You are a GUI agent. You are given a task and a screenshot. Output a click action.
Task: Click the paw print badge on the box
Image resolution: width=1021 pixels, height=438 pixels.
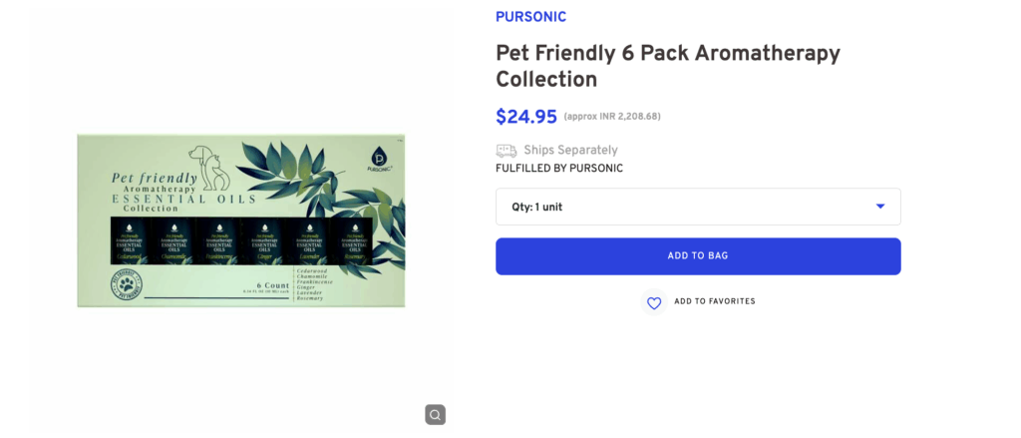pyautogui.click(x=125, y=286)
